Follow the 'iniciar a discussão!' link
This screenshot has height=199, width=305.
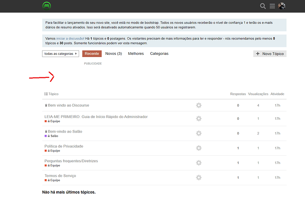click(70, 38)
